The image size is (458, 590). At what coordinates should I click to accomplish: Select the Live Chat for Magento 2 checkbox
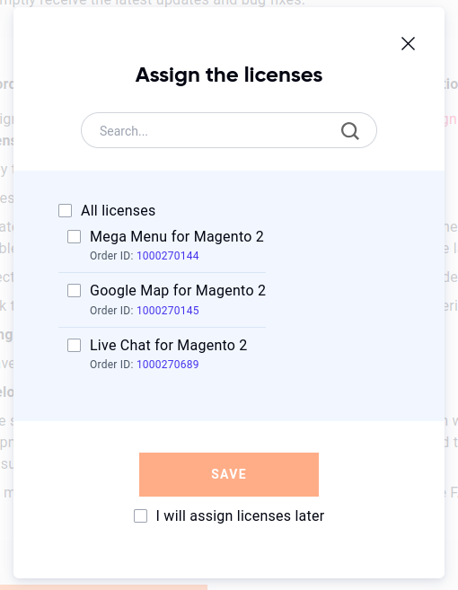coord(75,345)
